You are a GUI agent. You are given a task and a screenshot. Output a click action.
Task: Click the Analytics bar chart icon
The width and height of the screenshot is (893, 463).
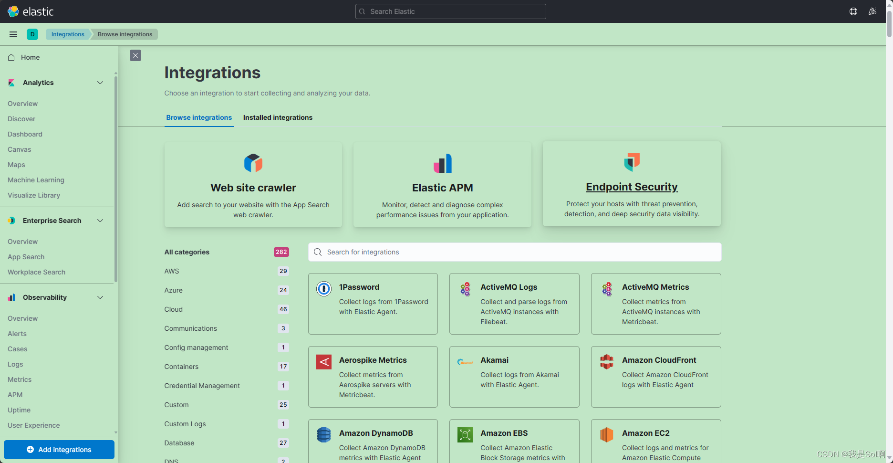click(x=11, y=82)
